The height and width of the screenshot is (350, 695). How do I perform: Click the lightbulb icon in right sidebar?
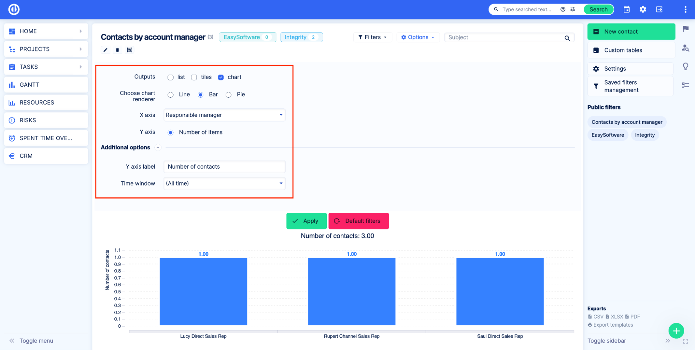pyautogui.click(x=685, y=66)
